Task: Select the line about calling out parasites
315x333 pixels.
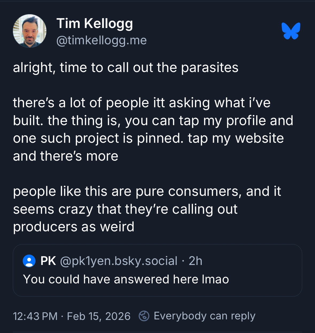Action: click(126, 68)
